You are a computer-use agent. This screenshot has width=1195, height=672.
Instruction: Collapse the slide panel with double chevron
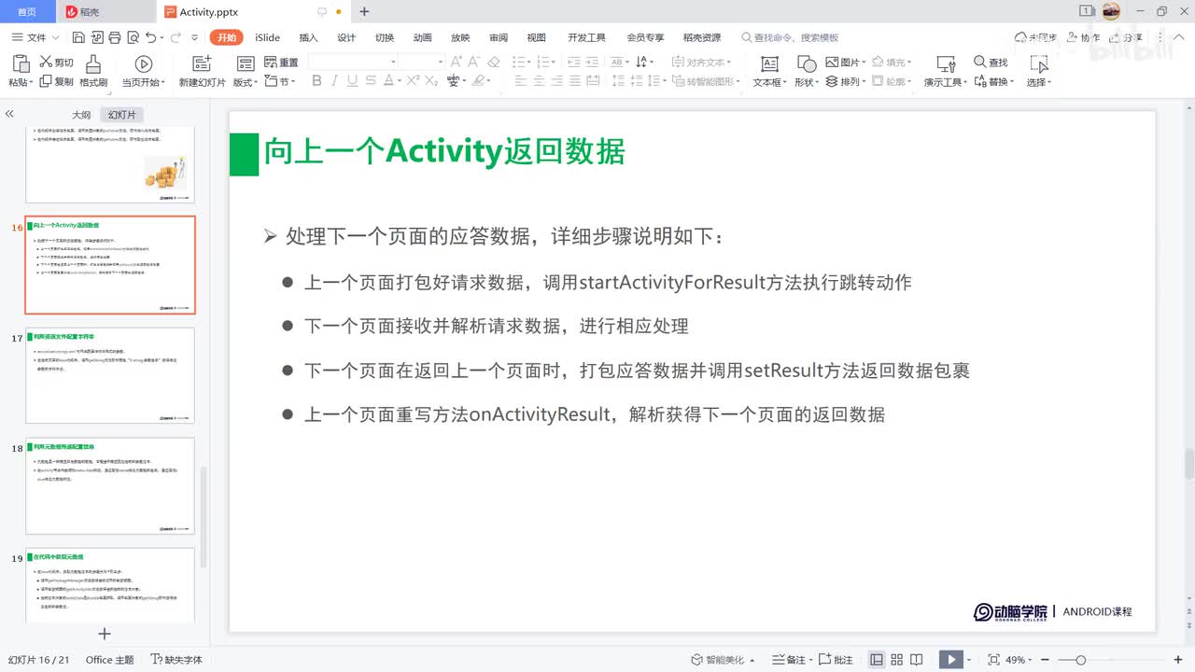click(9, 114)
